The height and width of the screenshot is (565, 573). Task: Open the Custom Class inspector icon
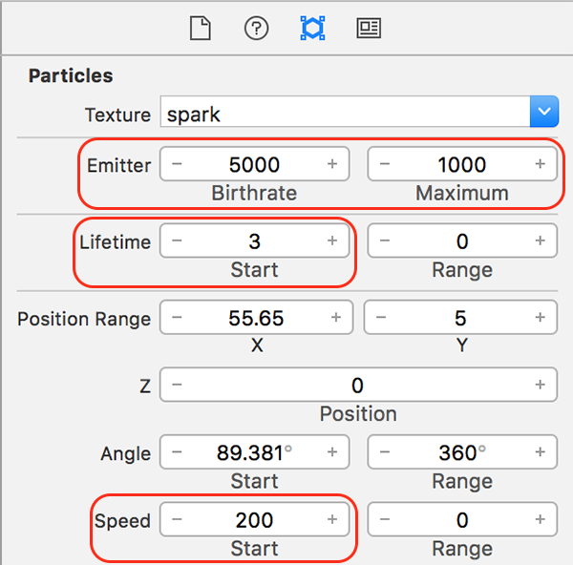click(x=369, y=28)
